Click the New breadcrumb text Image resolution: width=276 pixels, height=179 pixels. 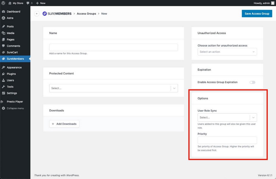[104, 13]
